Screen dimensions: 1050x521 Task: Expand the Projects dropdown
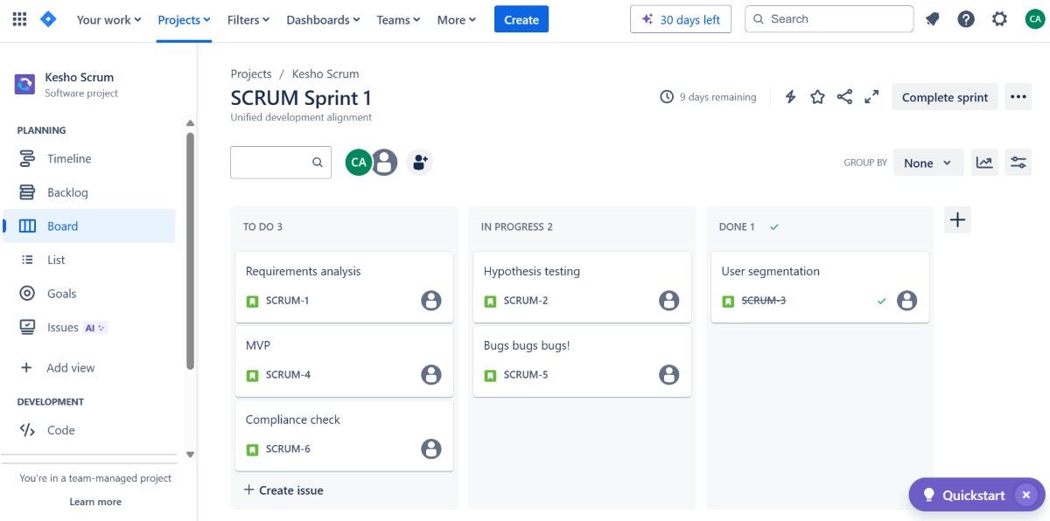(185, 19)
